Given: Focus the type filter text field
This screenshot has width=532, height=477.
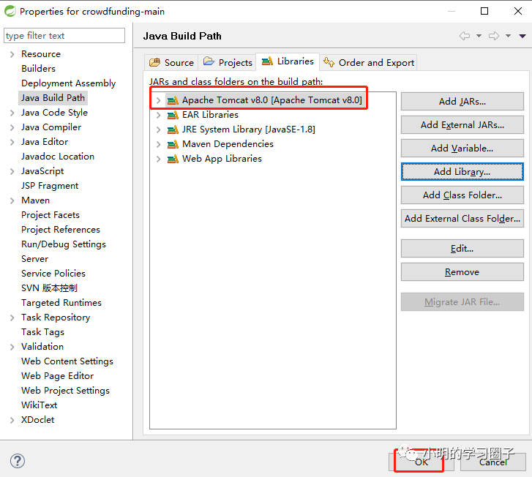Looking at the screenshot, I should [x=64, y=36].
